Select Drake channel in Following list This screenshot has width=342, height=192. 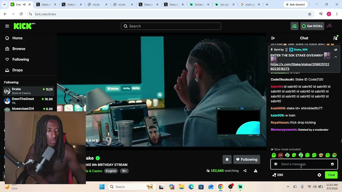pyautogui.click(x=28, y=91)
